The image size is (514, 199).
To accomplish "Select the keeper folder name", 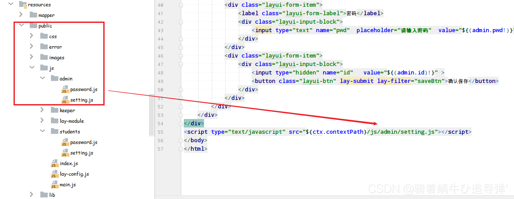I will (x=67, y=111).
